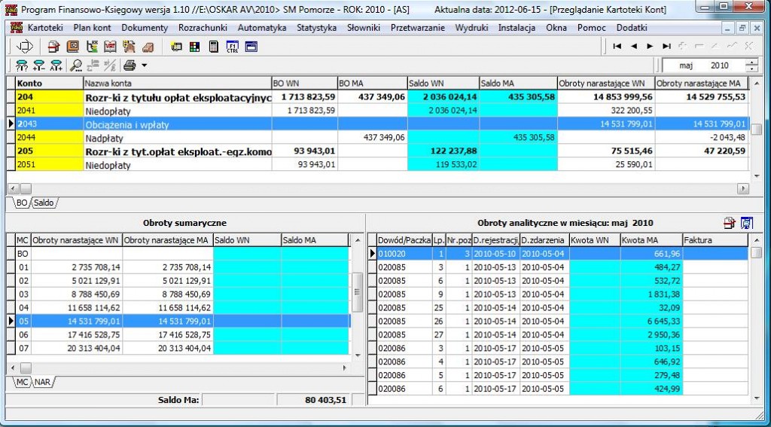Viewport: 771px width, 427px height.
Task: Open the Okna menu
Action: 556,28
